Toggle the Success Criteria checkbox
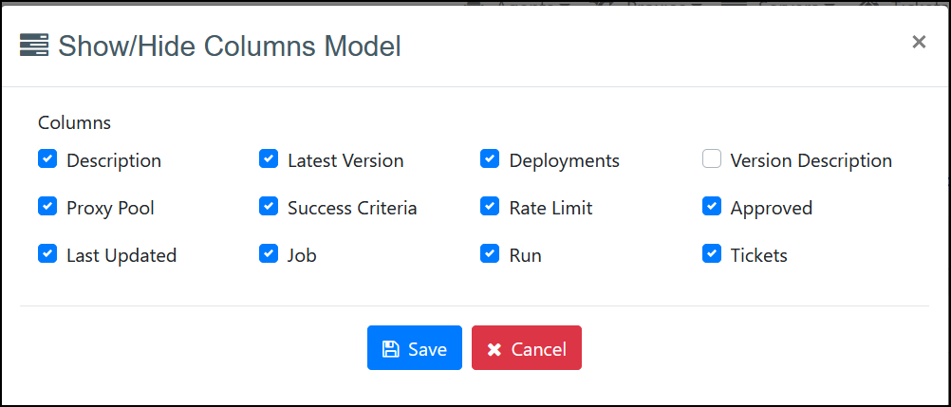 269,207
